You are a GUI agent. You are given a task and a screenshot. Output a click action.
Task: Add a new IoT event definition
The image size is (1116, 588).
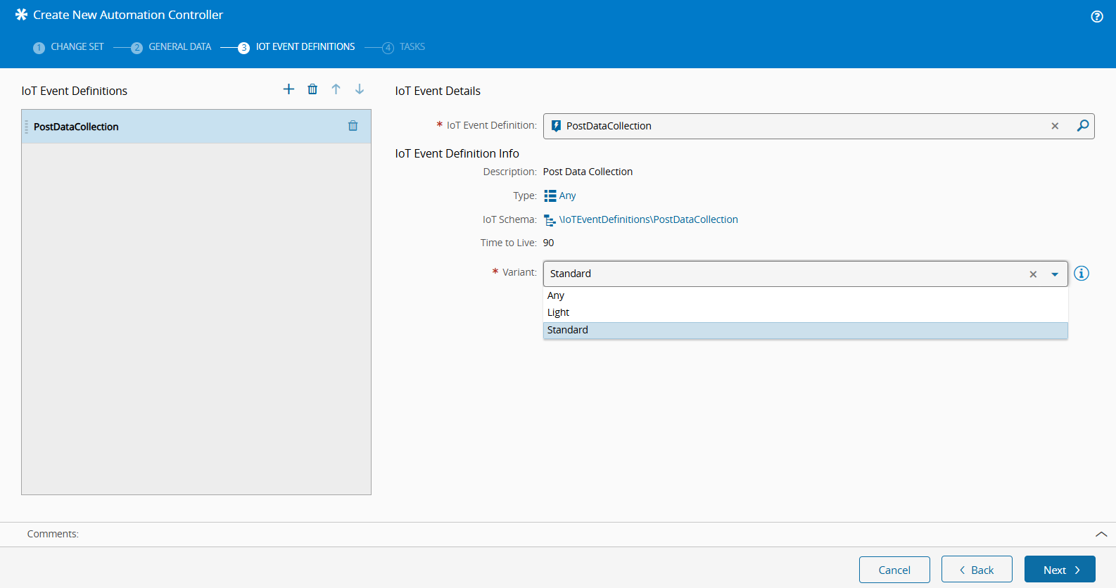(x=288, y=89)
